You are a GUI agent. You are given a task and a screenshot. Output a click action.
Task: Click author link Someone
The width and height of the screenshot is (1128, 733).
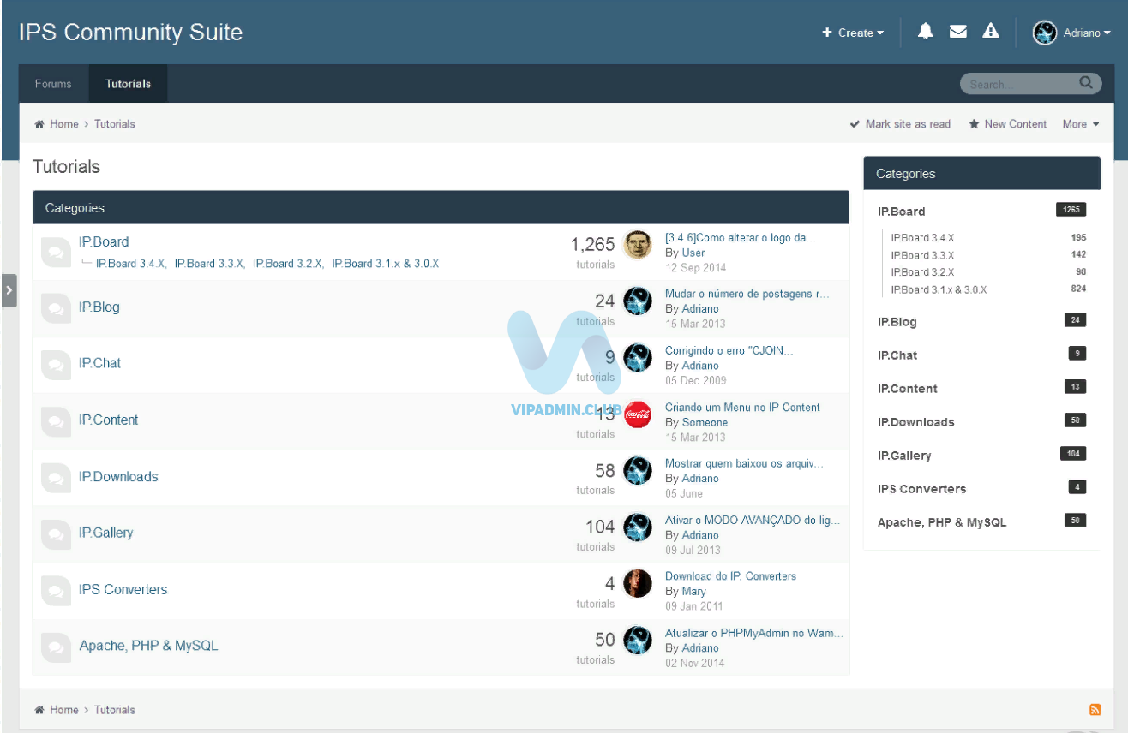705,422
